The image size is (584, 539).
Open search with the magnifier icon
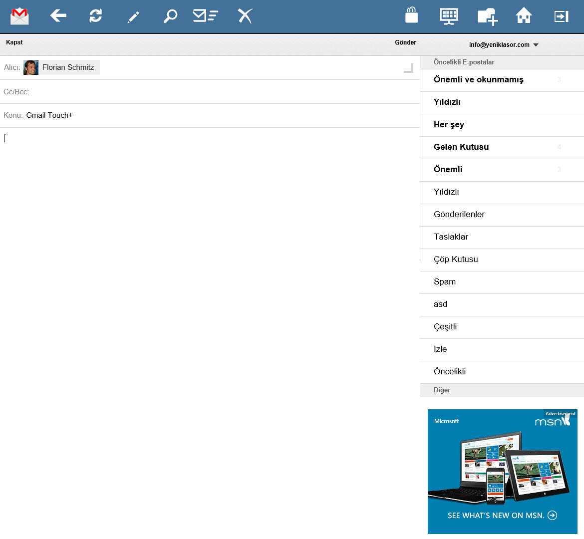pyautogui.click(x=170, y=16)
